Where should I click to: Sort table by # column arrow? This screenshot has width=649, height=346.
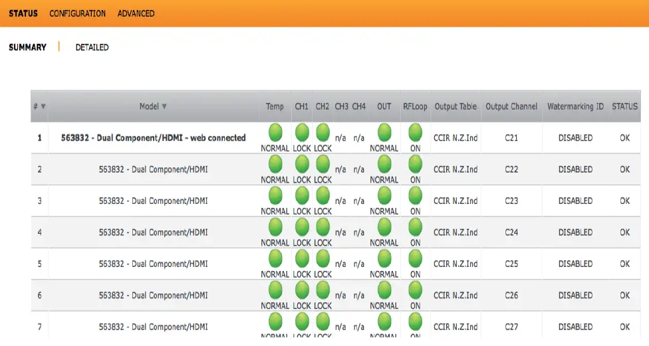pos(43,106)
